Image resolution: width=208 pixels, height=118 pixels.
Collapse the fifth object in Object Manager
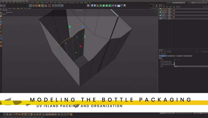pos(159,15)
